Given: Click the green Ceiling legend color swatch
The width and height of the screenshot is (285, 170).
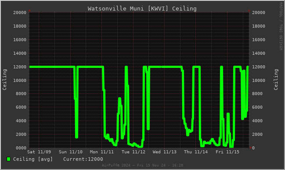Looking at the screenshot, I should point(8,159).
